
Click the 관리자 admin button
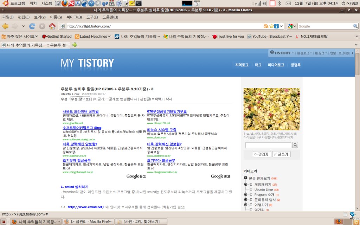point(262,154)
